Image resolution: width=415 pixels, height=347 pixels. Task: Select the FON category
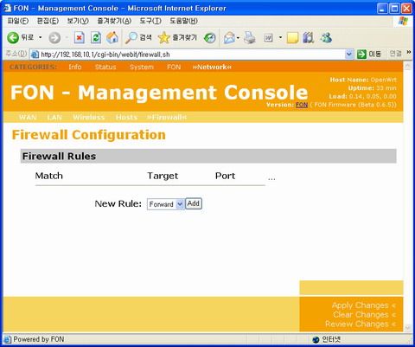(x=174, y=67)
